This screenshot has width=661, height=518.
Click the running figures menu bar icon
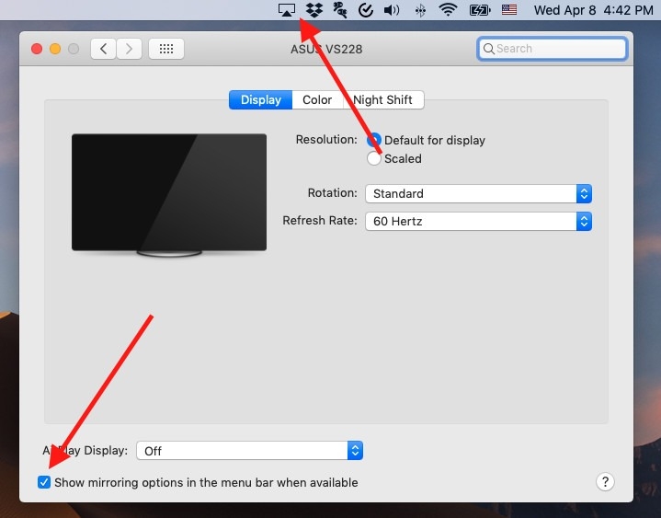[x=340, y=10]
